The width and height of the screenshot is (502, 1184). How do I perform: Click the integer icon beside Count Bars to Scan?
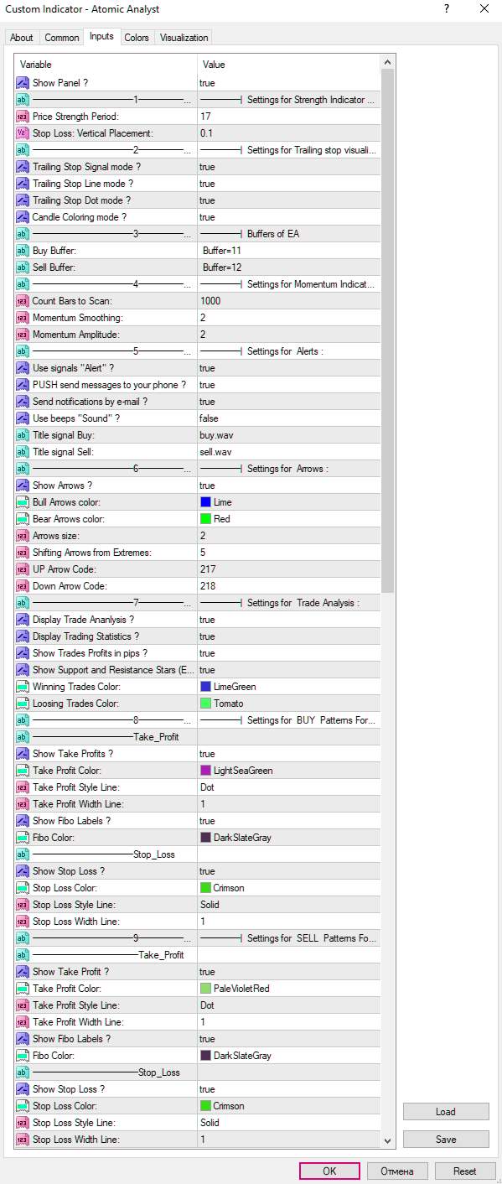[23, 301]
